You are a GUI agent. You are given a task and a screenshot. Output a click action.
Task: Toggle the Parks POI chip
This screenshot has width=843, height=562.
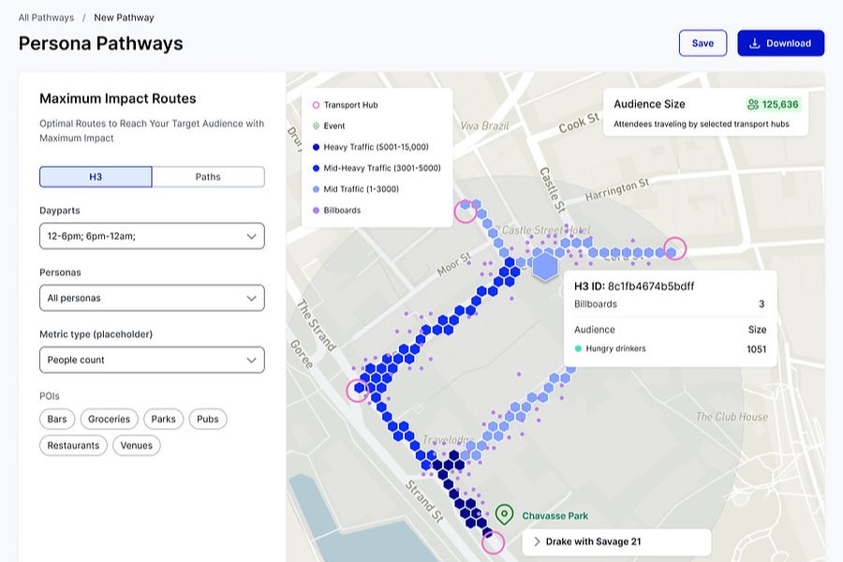coord(163,419)
